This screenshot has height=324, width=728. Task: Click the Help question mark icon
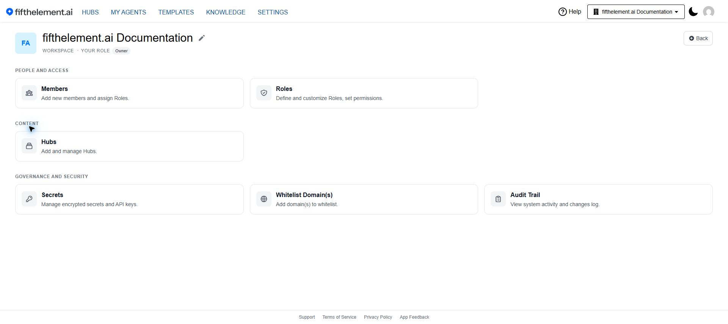(563, 12)
